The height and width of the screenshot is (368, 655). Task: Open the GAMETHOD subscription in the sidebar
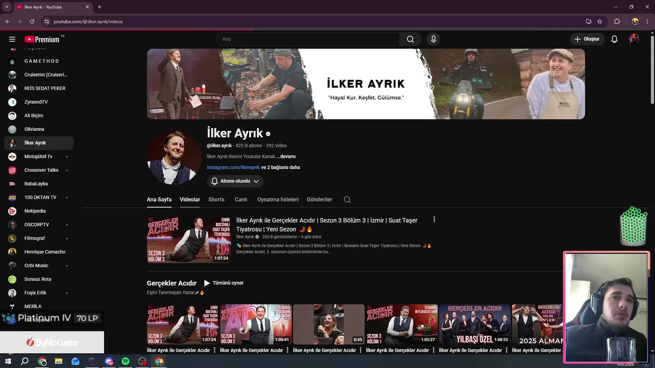pyautogui.click(x=39, y=61)
